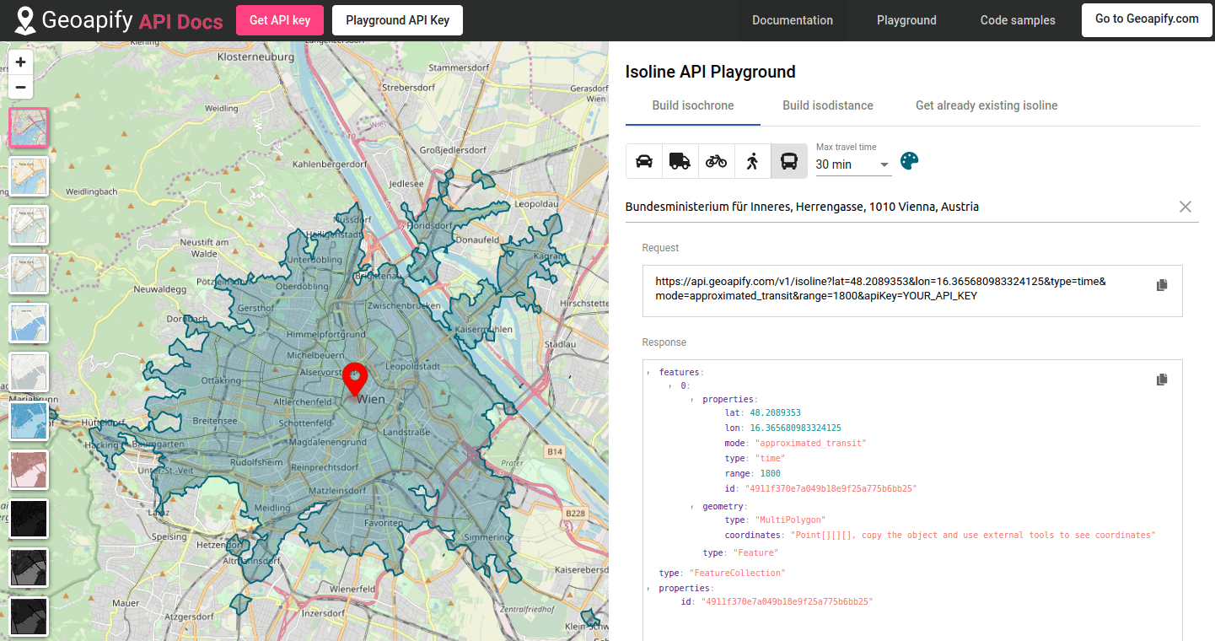Click the type value "time"
This screenshot has height=641, width=1215.
point(769,459)
